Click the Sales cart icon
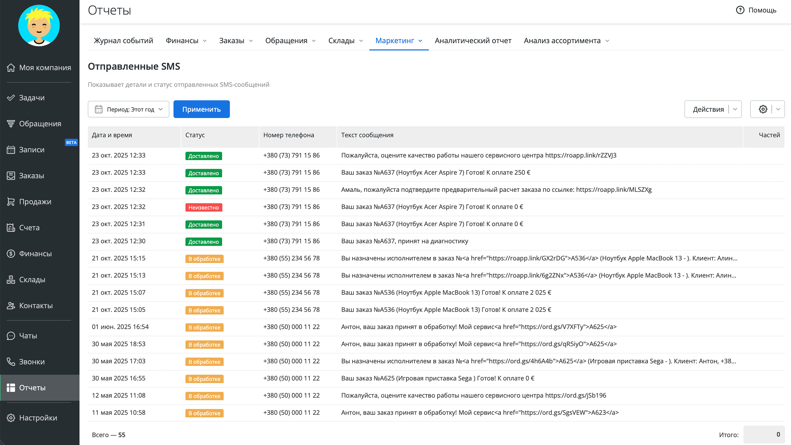 [x=11, y=201]
